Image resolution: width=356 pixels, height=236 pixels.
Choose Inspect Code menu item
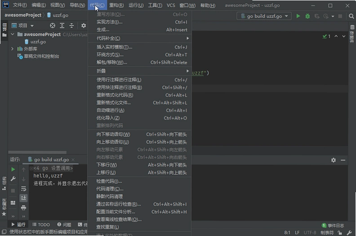[x=140, y=181]
